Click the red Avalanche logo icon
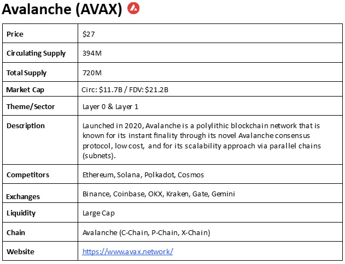This screenshot has width=345, height=264. pyautogui.click(x=133, y=8)
